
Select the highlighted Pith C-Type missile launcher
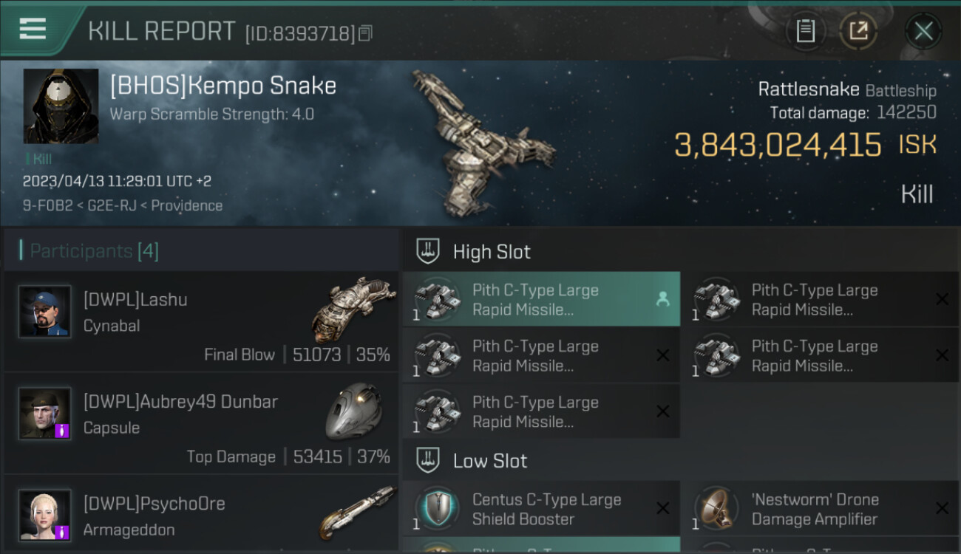coord(540,300)
